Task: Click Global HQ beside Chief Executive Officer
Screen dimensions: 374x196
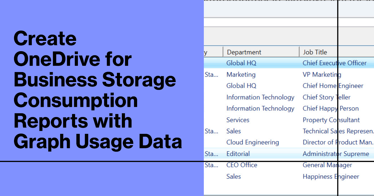Action: coord(241,63)
